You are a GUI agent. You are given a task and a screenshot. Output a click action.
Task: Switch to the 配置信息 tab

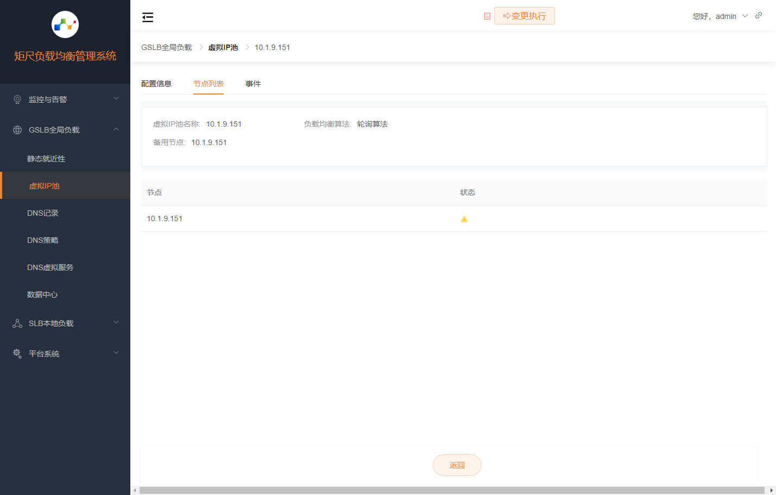click(156, 84)
